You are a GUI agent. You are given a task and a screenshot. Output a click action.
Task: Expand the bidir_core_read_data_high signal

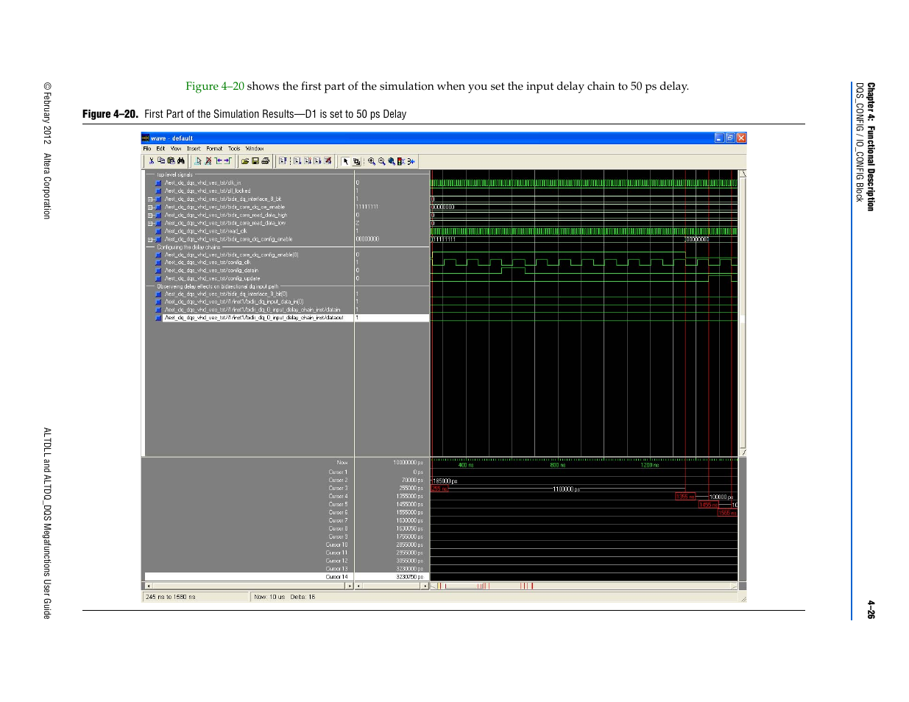pyautogui.click(x=150, y=215)
